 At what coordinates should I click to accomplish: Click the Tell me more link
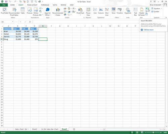pos(149,30)
